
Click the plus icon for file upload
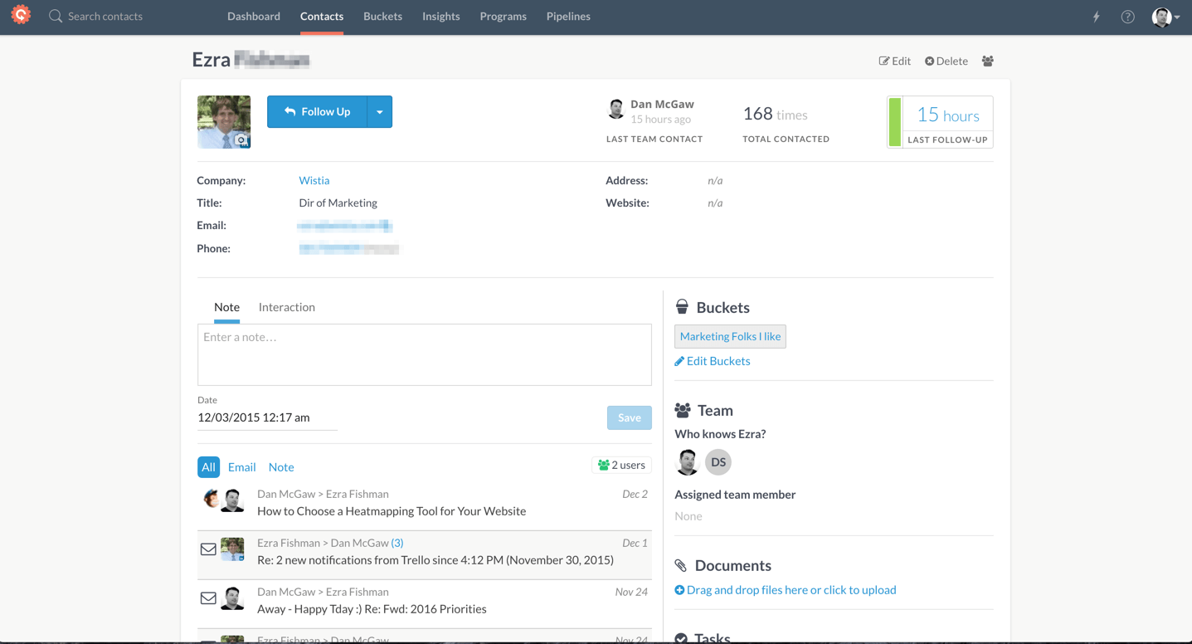679,590
